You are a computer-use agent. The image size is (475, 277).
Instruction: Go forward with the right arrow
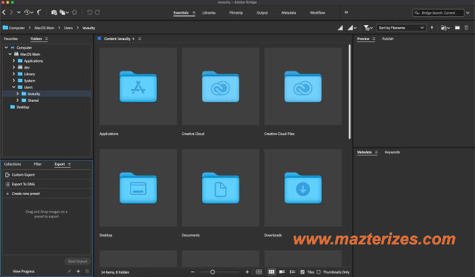click(x=12, y=12)
